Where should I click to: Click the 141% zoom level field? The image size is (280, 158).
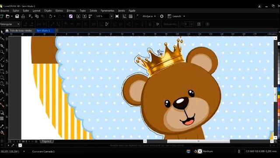point(102,16)
